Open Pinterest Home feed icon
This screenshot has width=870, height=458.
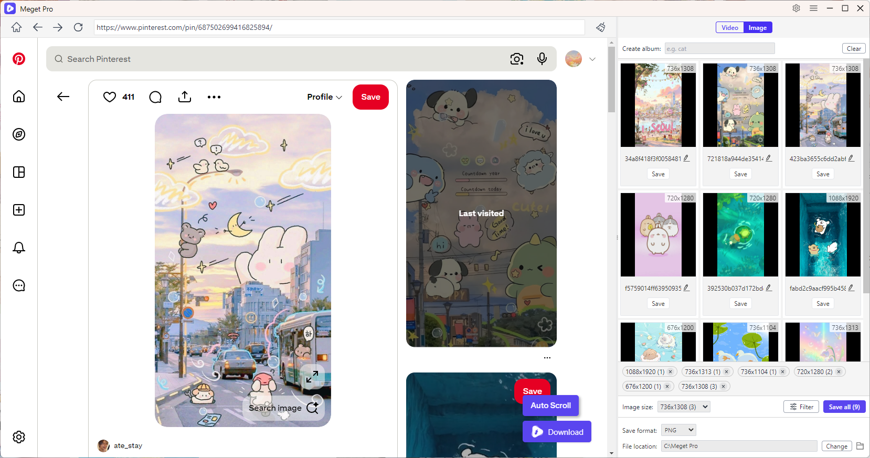19,97
